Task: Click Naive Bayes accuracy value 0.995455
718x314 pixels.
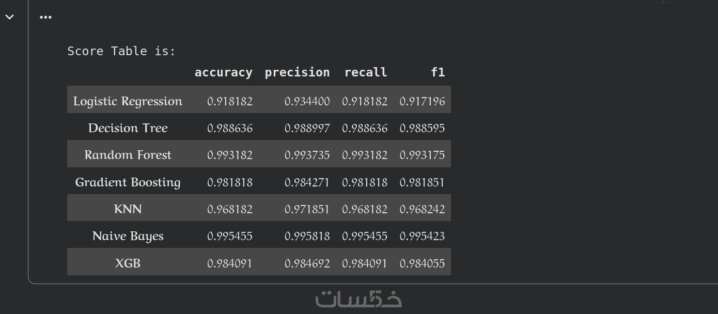Action: pos(230,236)
